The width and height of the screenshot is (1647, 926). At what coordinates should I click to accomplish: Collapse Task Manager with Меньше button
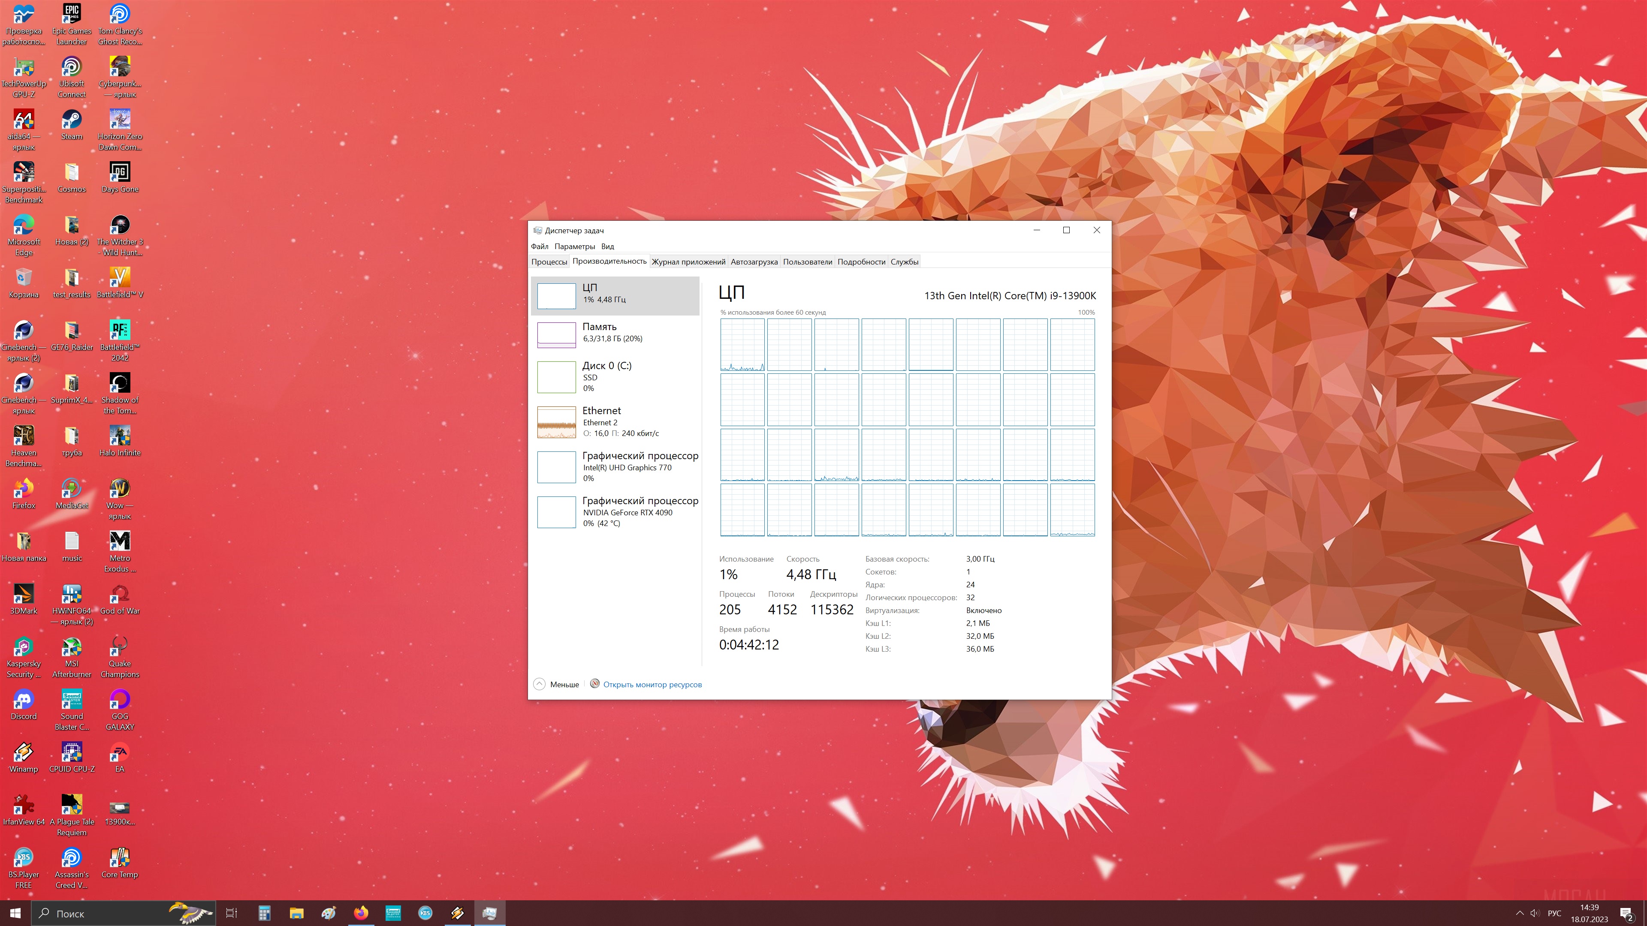click(x=555, y=685)
